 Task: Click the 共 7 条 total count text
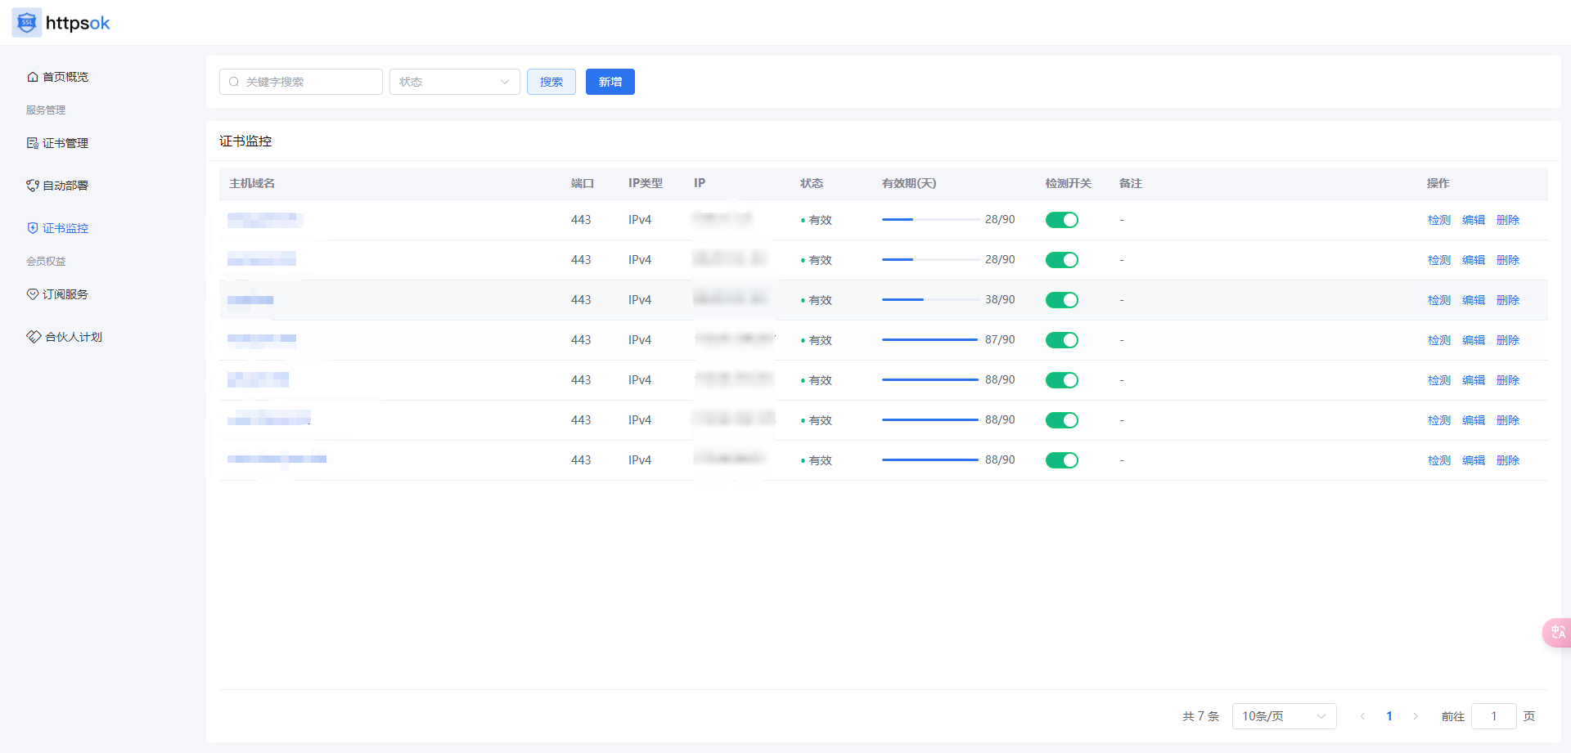(x=1201, y=716)
